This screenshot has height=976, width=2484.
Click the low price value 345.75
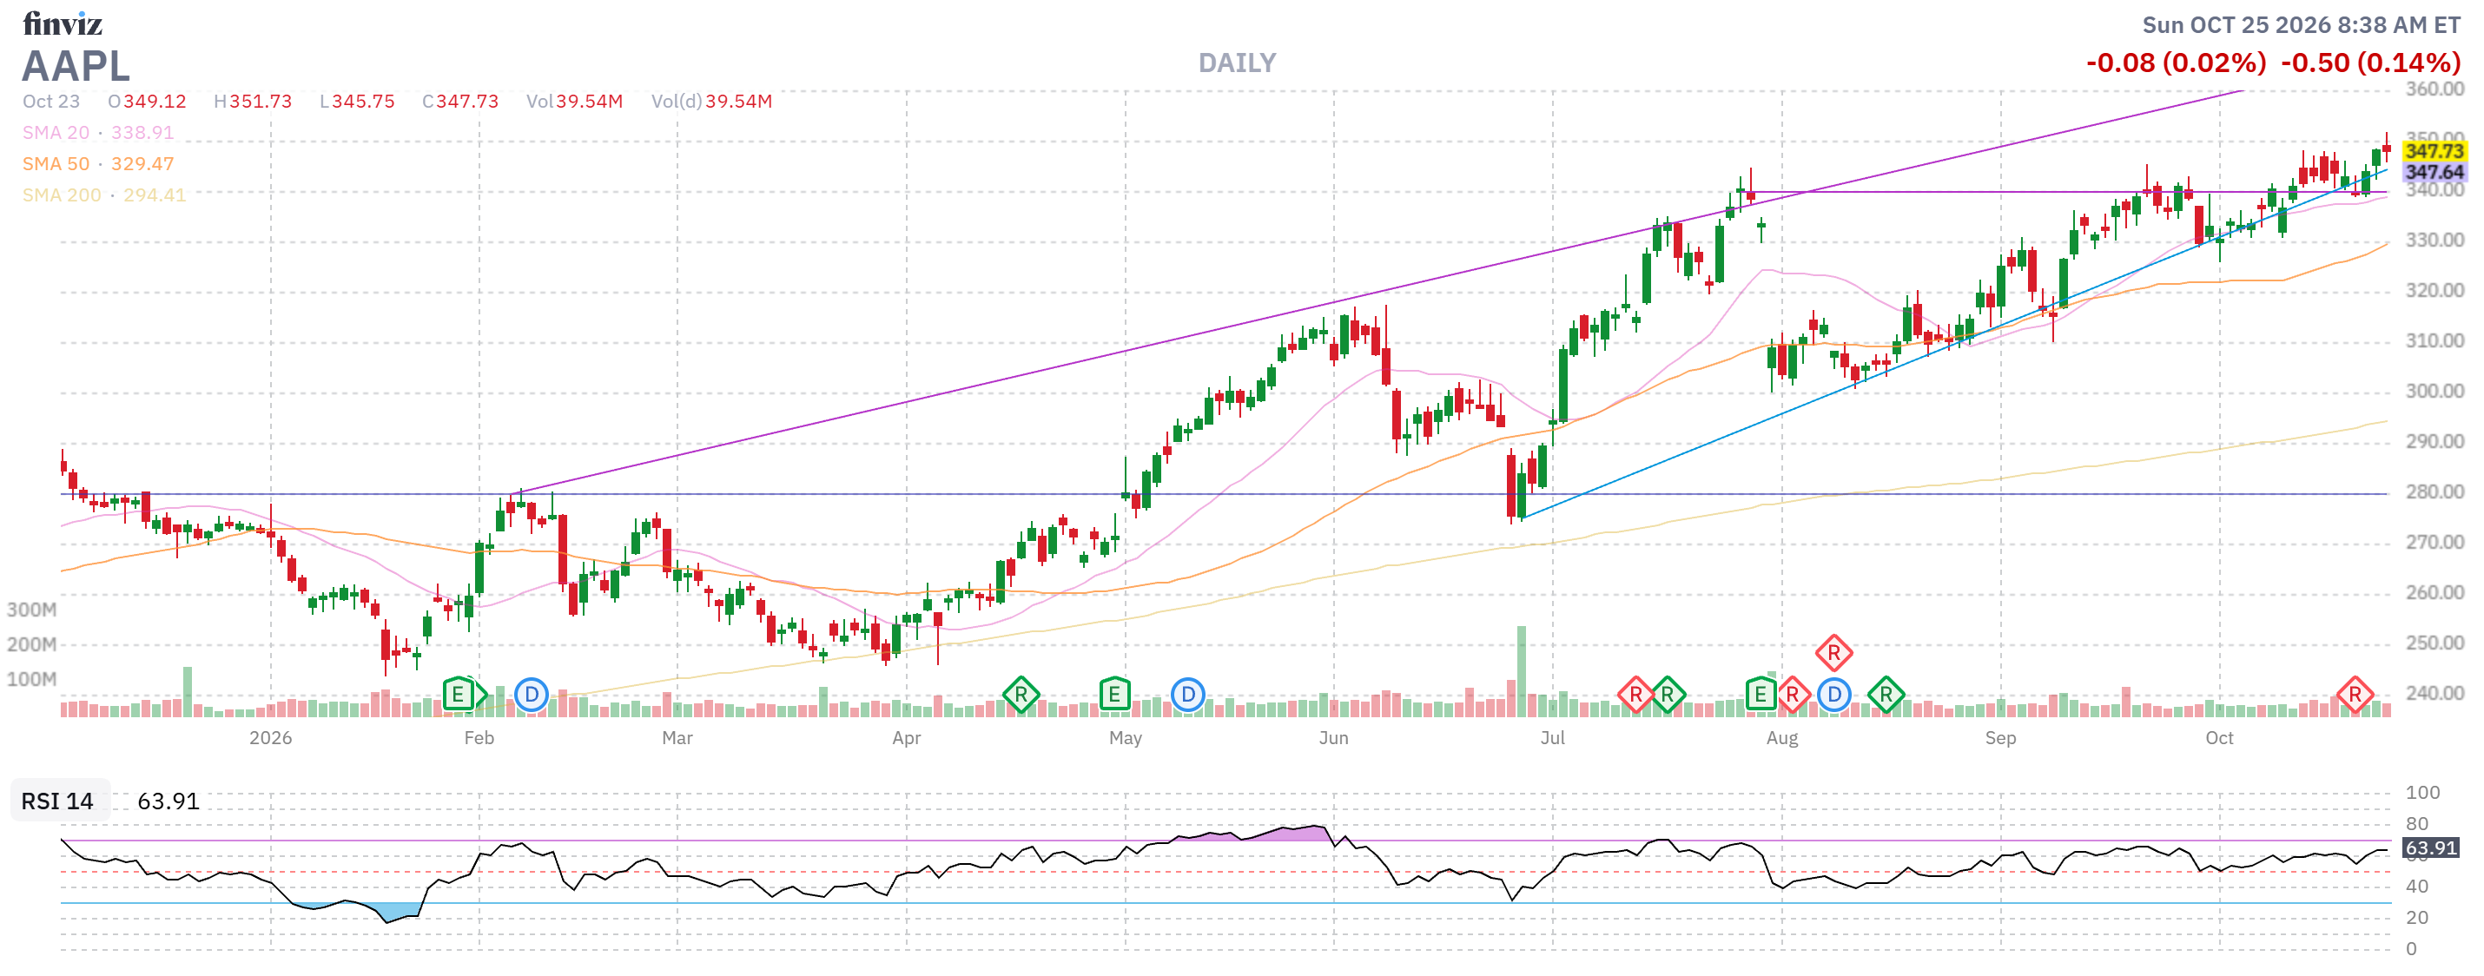[x=364, y=102]
